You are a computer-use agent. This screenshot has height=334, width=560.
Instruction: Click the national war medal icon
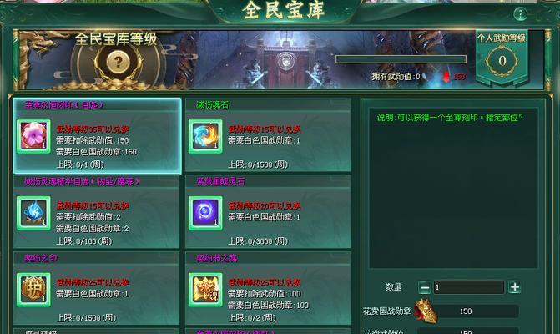coord(426,311)
